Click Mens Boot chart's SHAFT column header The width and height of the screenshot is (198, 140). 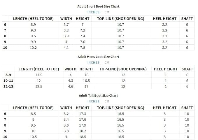pos(187,69)
